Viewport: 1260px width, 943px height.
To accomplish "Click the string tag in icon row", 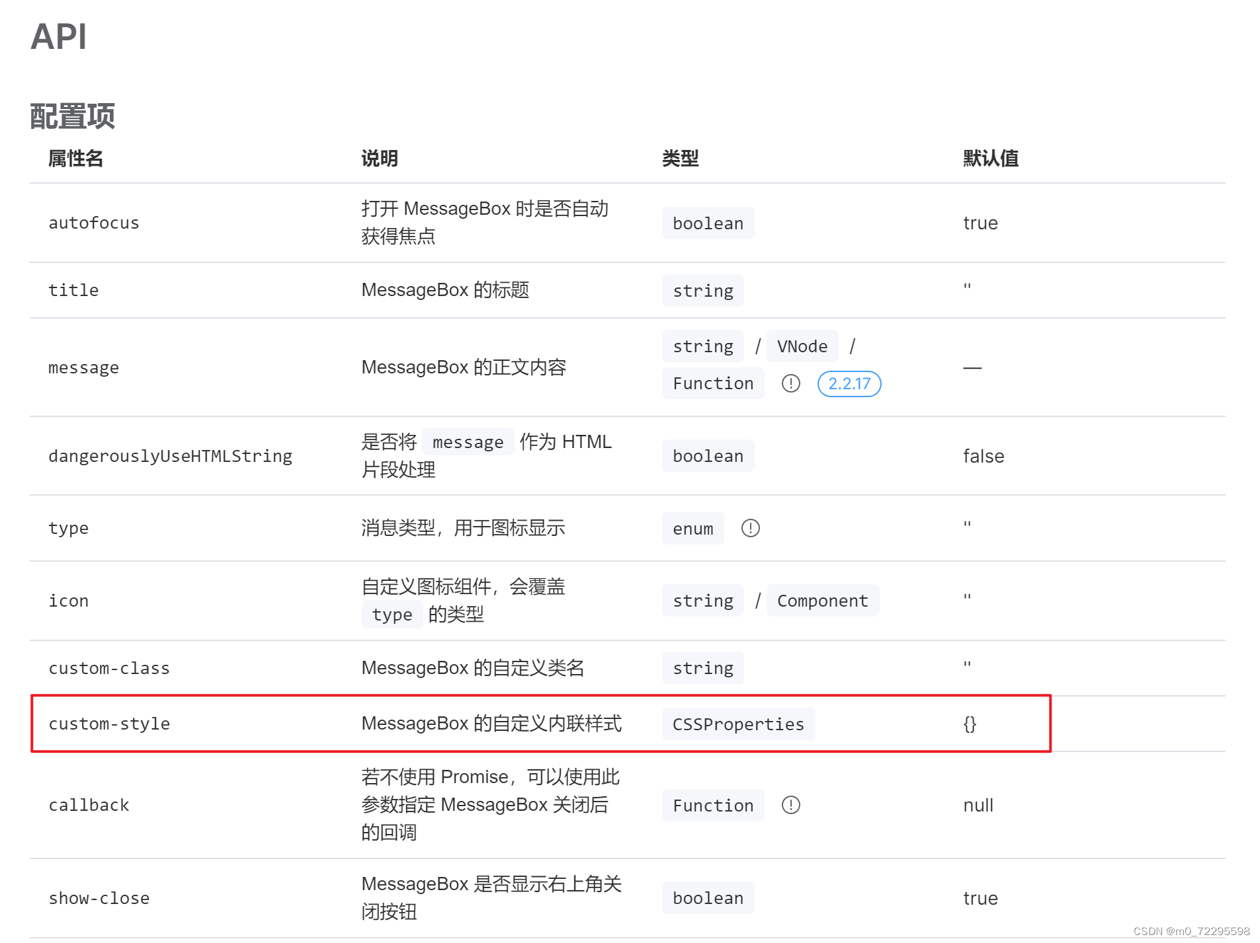I will (x=702, y=600).
